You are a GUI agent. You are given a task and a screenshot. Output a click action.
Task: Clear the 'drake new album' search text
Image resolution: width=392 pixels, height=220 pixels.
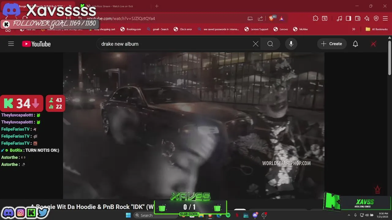click(x=255, y=44)
